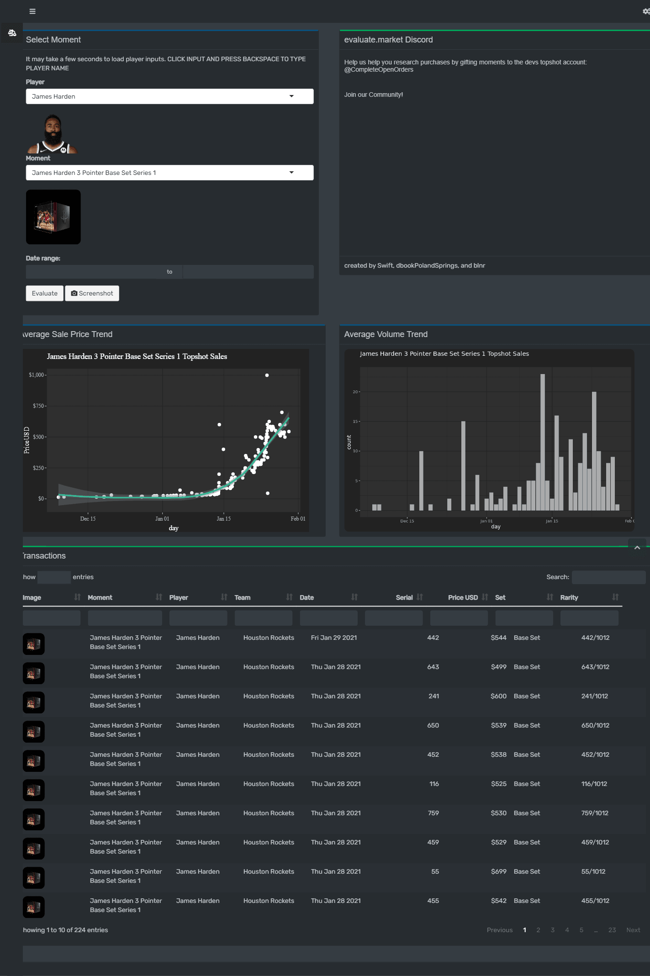Click the Average Volume Trend panel title
The image size is (650, 976).
(x=386, y=334)
